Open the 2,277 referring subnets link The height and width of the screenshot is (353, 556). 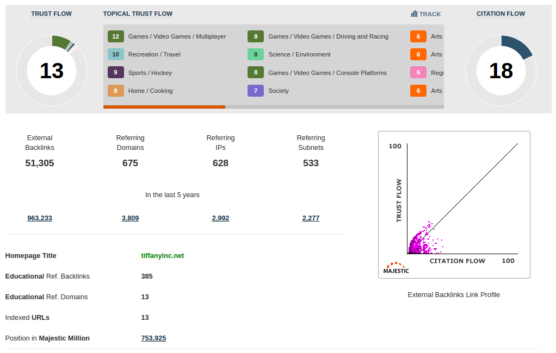point(311,218)
